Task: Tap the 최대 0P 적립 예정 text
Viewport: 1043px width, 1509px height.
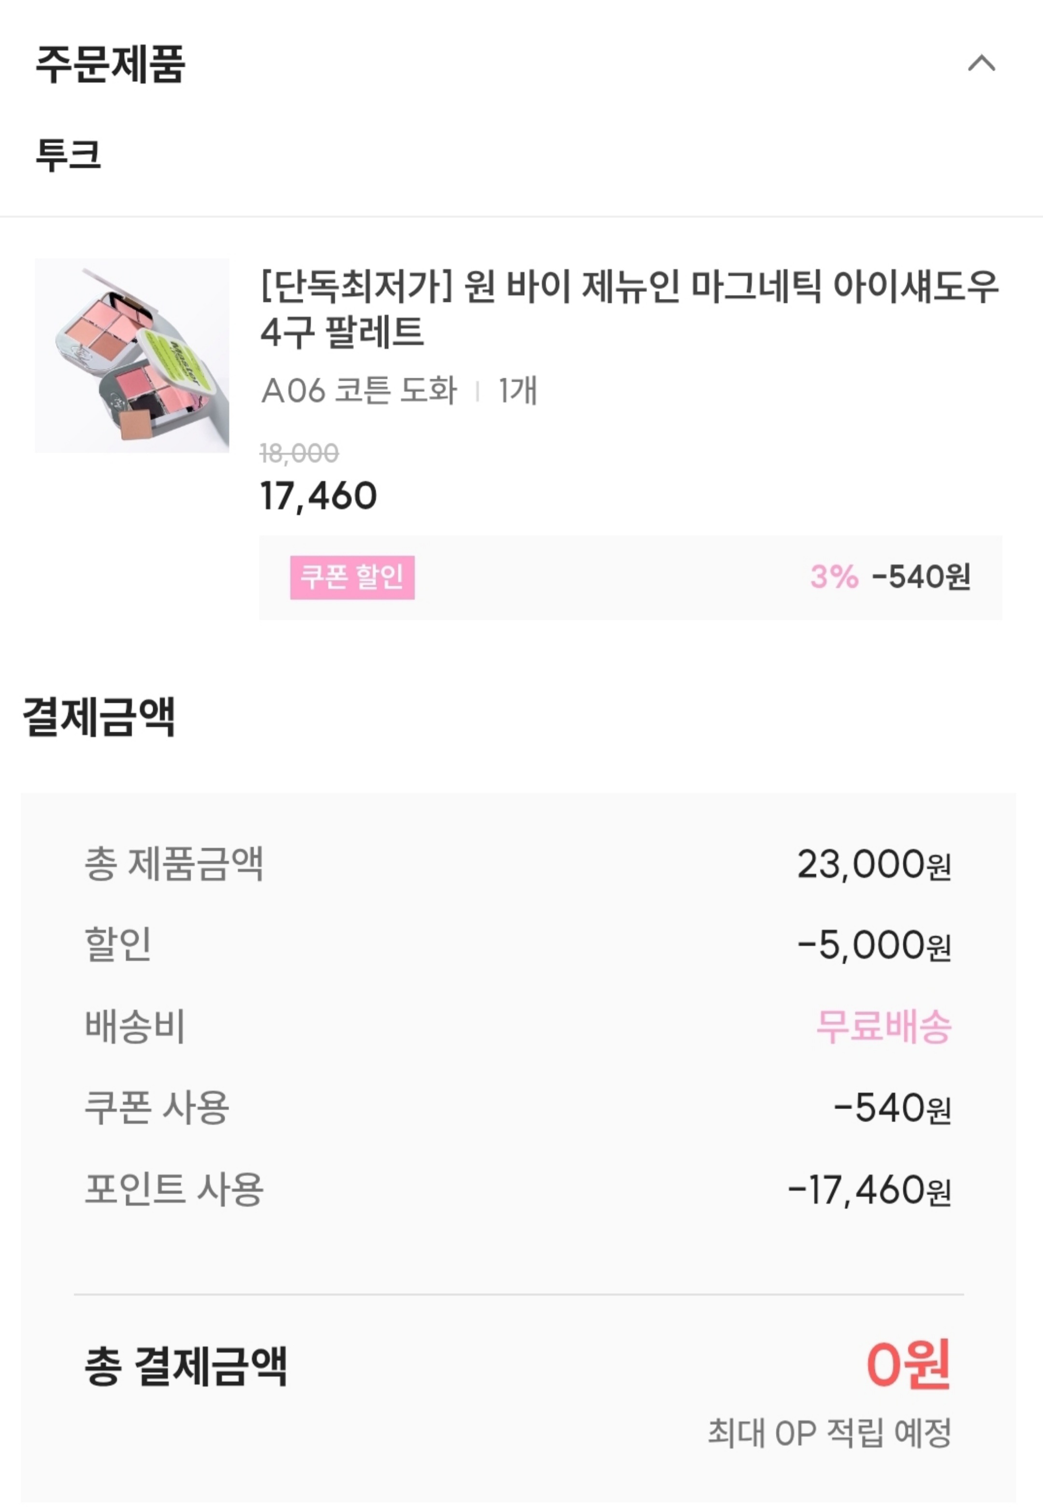Action: 829,1433
